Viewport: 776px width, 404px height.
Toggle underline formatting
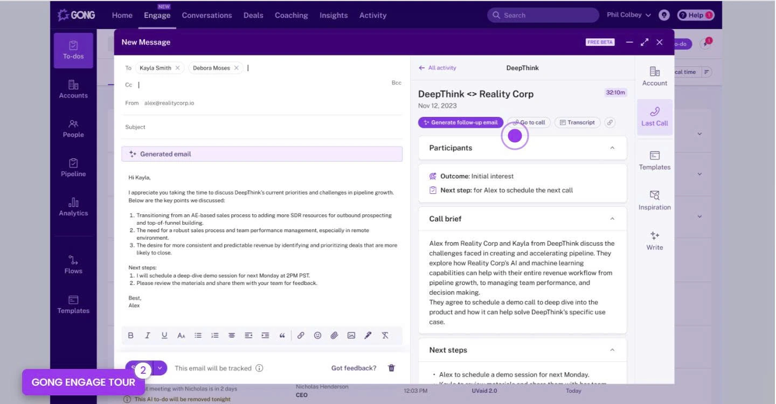164,335
